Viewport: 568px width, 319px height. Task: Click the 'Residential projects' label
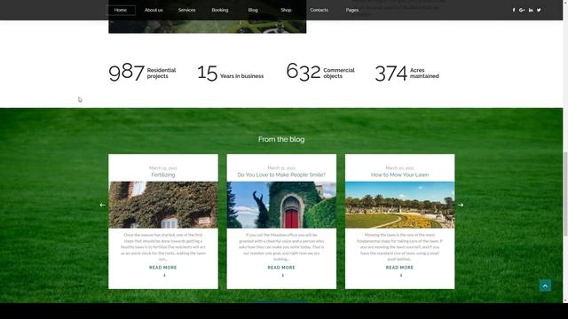(x=162, y=73)
